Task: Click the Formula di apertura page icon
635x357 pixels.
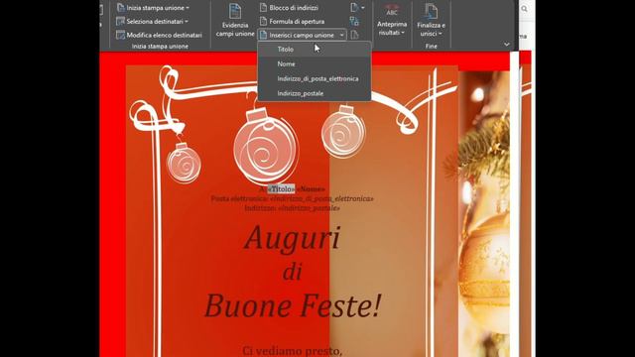Action: click(263, 22)
